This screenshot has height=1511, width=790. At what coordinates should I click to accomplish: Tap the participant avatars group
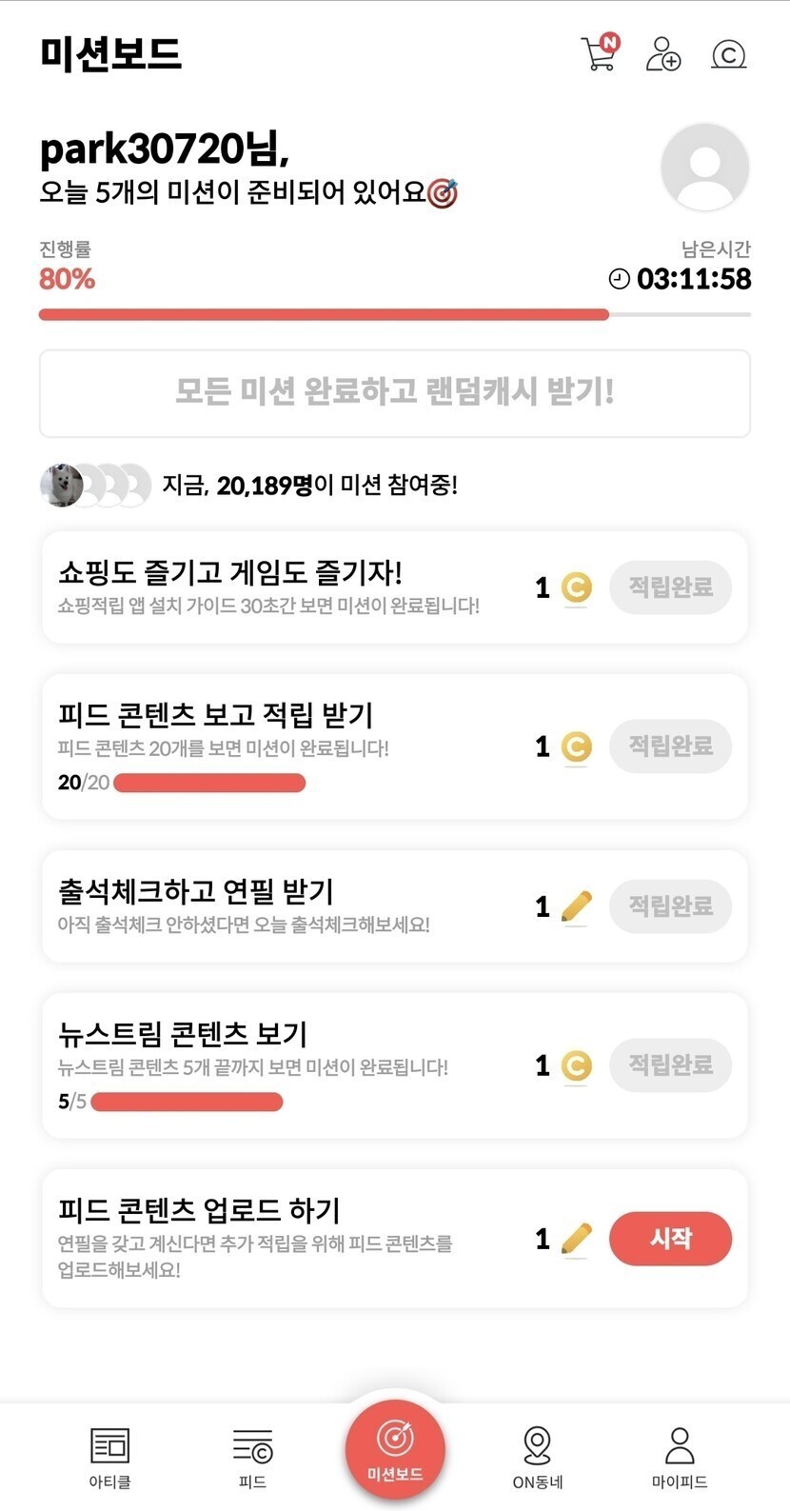(x=95, y=486)
